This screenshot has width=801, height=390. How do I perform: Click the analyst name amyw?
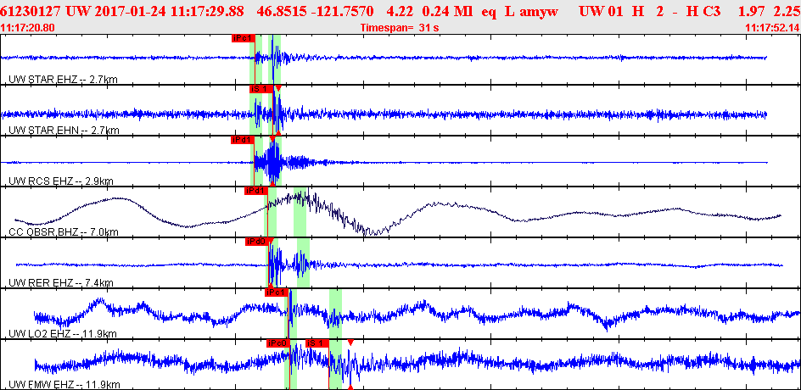pyautogui.click(x=539, y=11)
